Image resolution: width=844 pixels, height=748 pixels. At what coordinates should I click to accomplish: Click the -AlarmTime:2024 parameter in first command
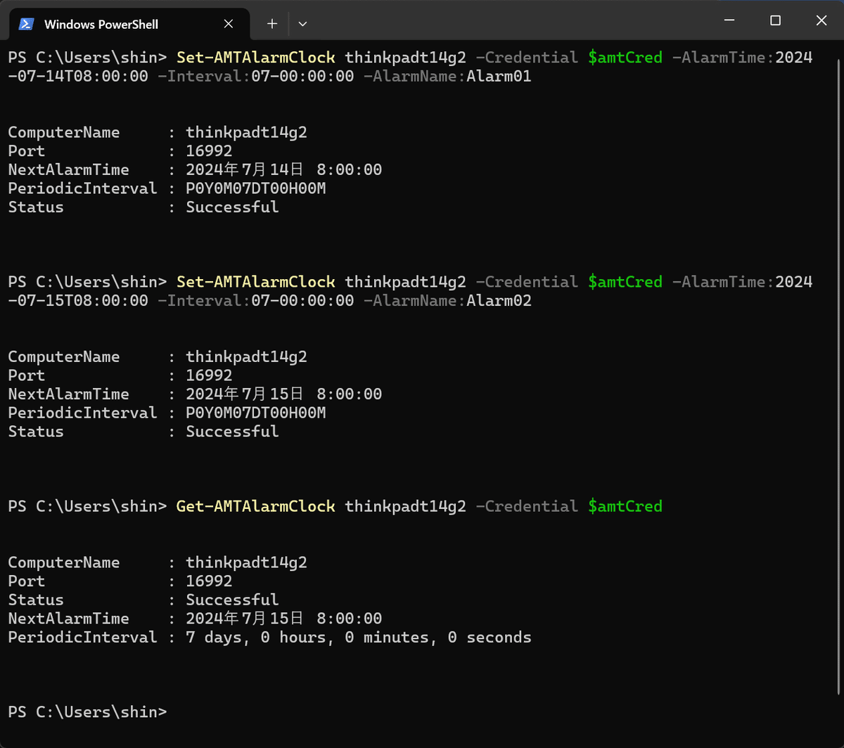(743, 57)
